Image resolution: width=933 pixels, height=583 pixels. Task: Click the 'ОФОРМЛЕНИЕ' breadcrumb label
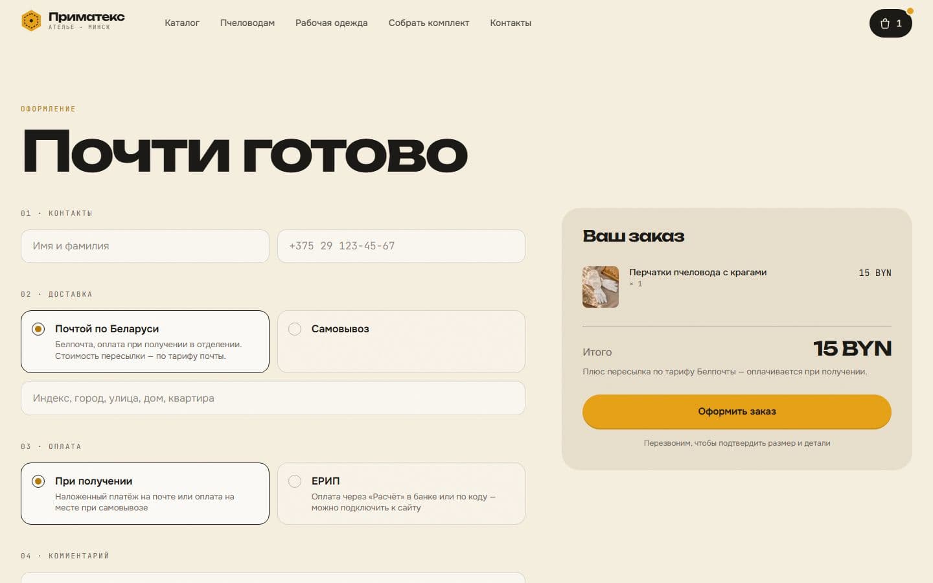(x=48, y=109)
